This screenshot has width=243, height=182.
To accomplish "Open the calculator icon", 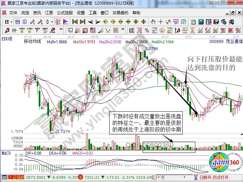I will point(201,22).
